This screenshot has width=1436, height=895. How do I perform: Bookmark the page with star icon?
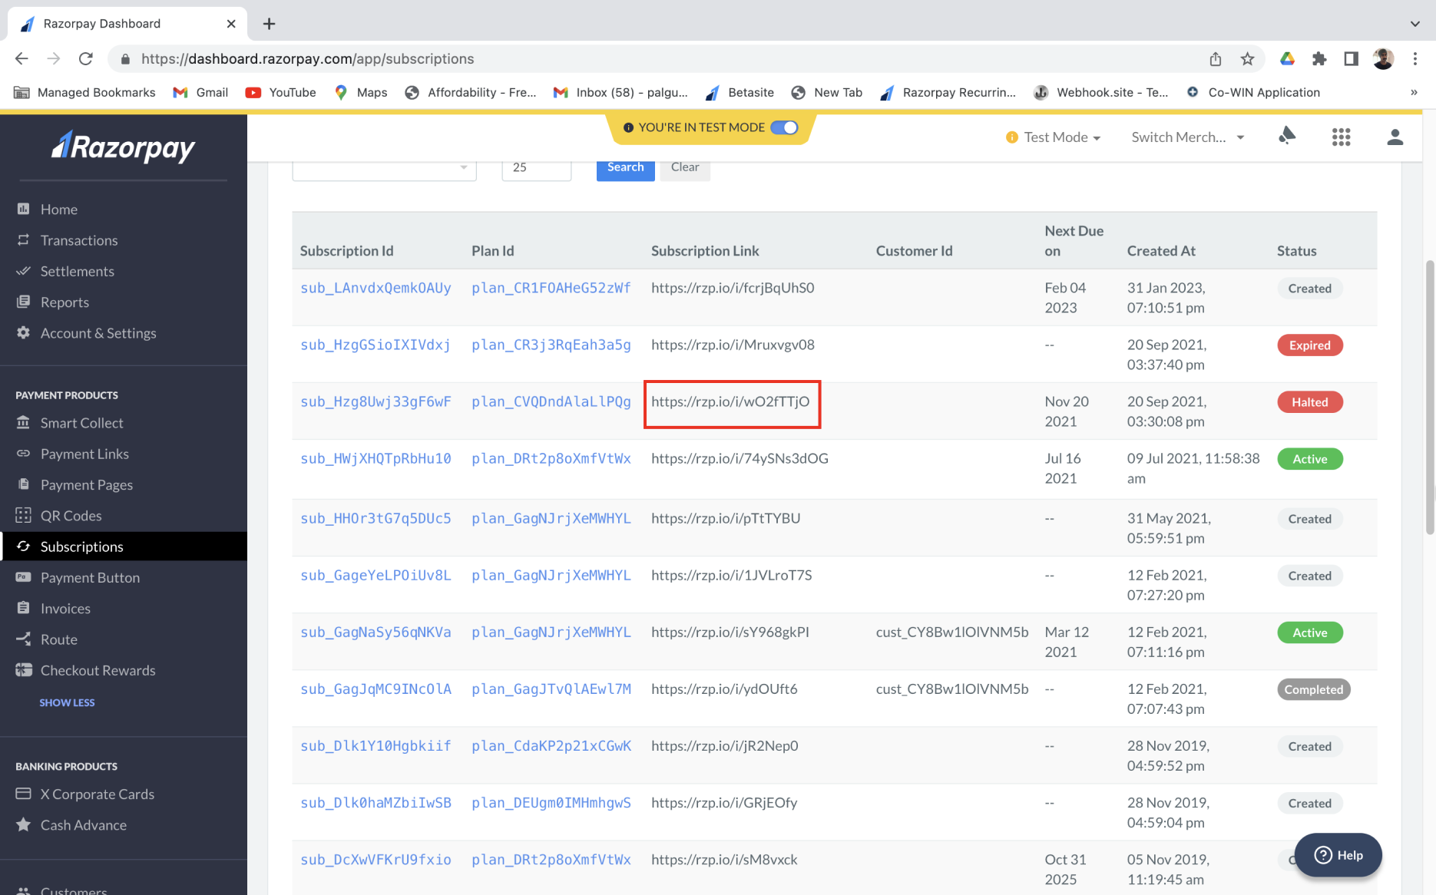[1247, 58]
